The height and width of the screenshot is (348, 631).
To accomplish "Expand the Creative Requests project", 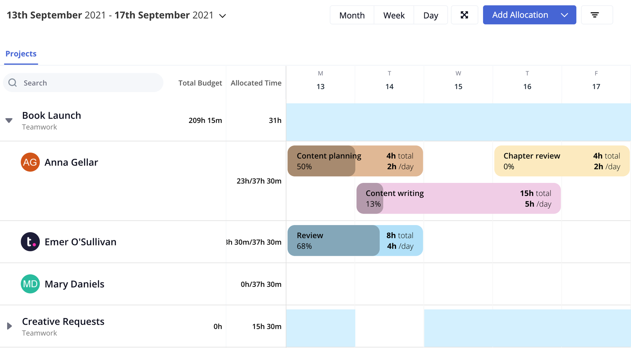I will (9, 326).
